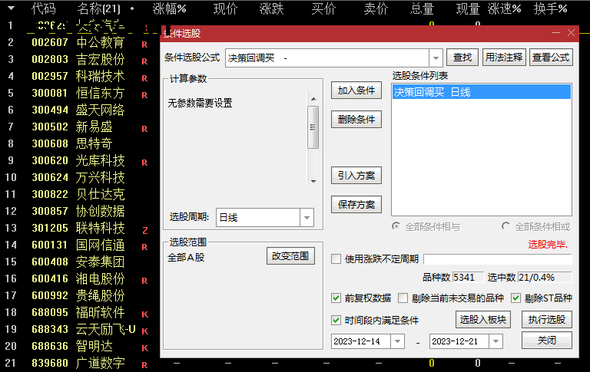Open 用法注释 usage notes
590x372 pixels.
[x=504, y=58]
